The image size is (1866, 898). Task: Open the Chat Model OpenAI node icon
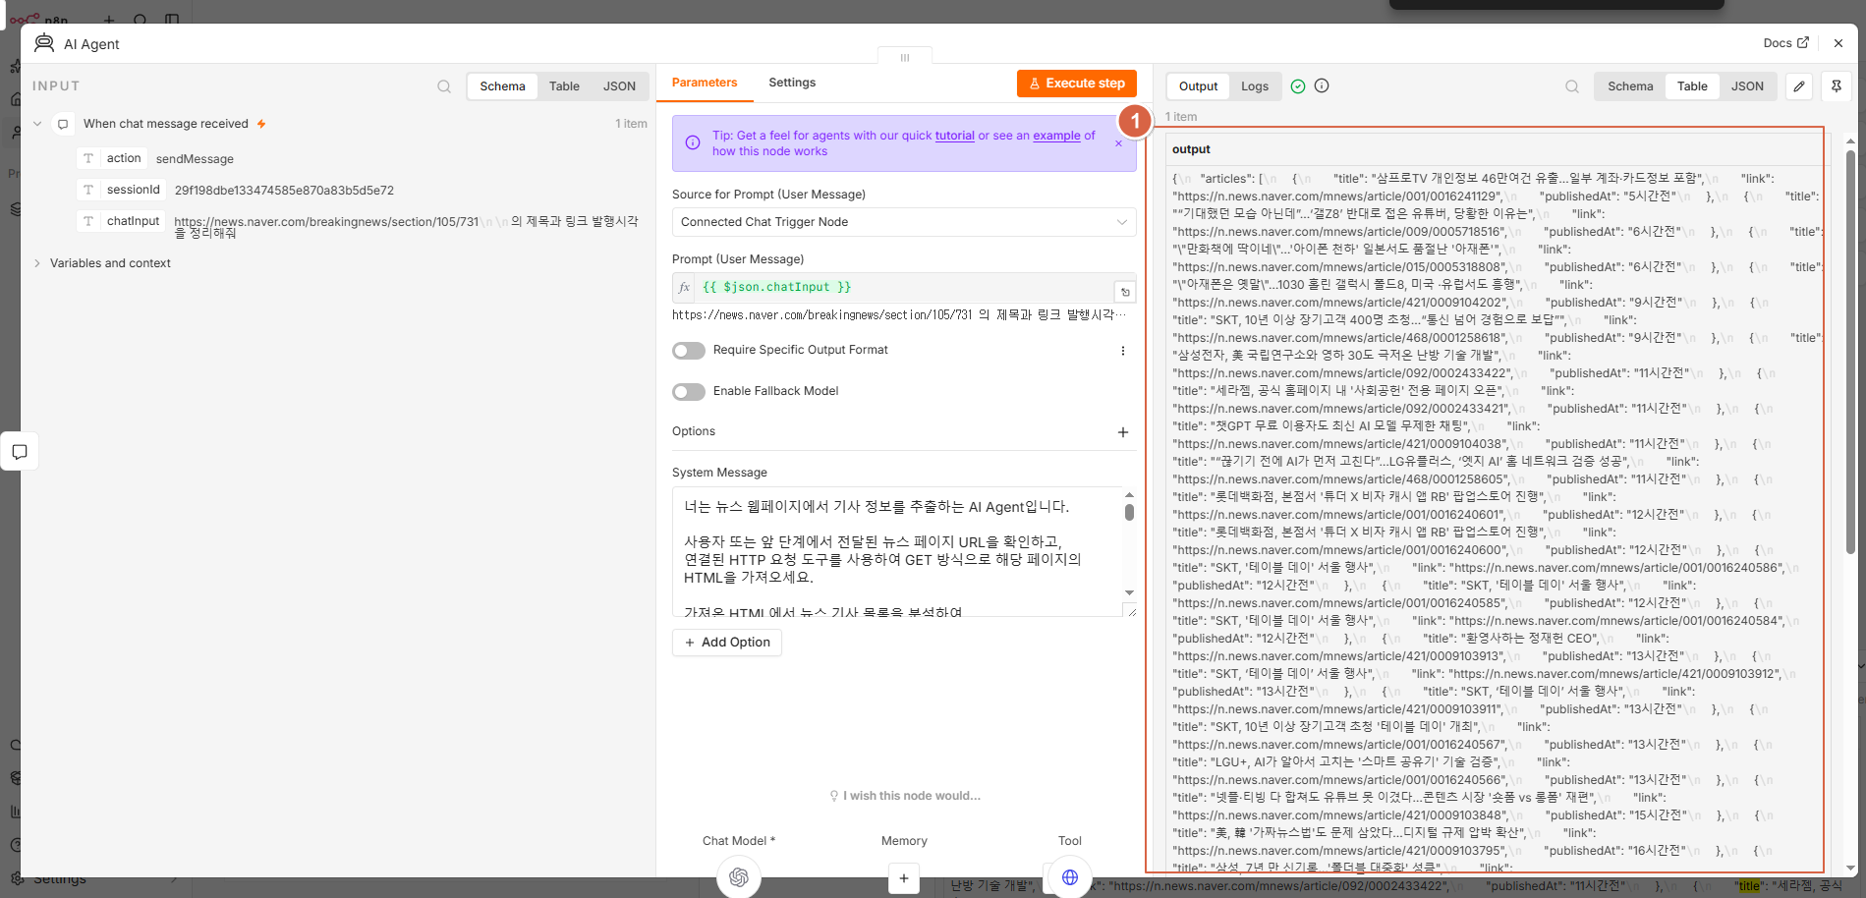(739, 876)
